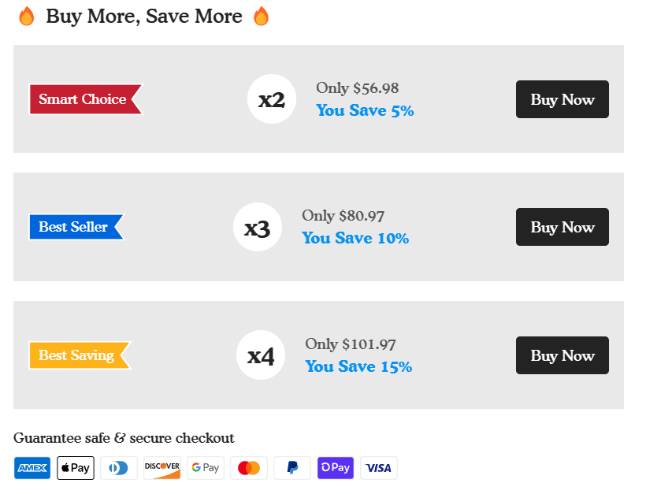The image size is (646, 494).
Task: Click the Visa card icon
Action: coord(379,468)
